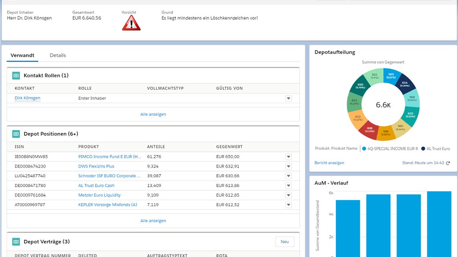Click the GEGENWERT column header
This screenshot has width=458, height=257.
(x=229, y=147)
